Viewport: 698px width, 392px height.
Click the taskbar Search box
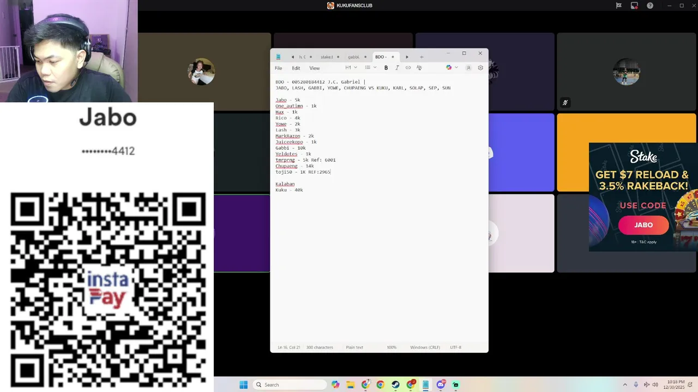(x=290, y=384)
